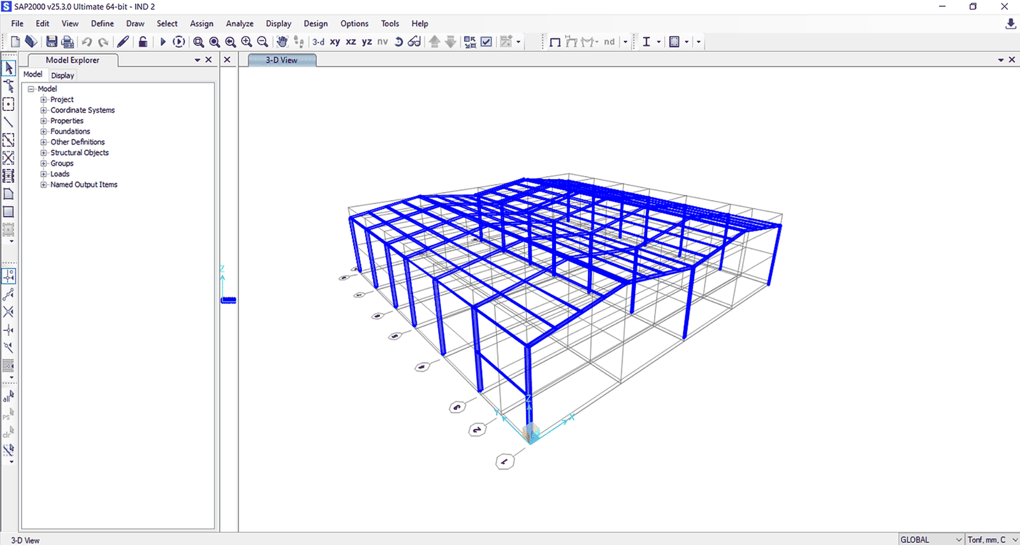Screen dimensions: 1020x545
Task: Switch to the xy plane view
Action: pos(335,41)
